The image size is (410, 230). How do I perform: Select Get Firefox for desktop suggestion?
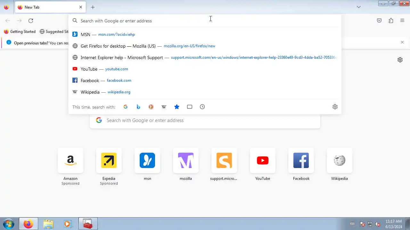point(205,46)
